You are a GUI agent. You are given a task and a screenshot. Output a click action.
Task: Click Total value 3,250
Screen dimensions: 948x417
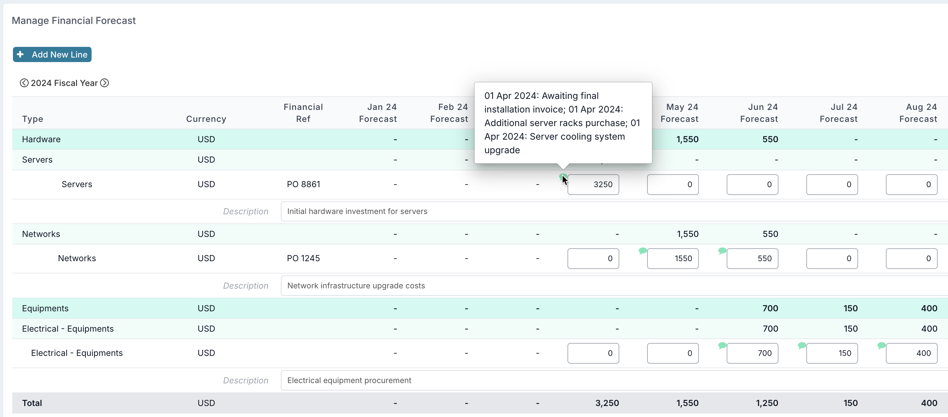pyautogui.click(x=607, y=403)
